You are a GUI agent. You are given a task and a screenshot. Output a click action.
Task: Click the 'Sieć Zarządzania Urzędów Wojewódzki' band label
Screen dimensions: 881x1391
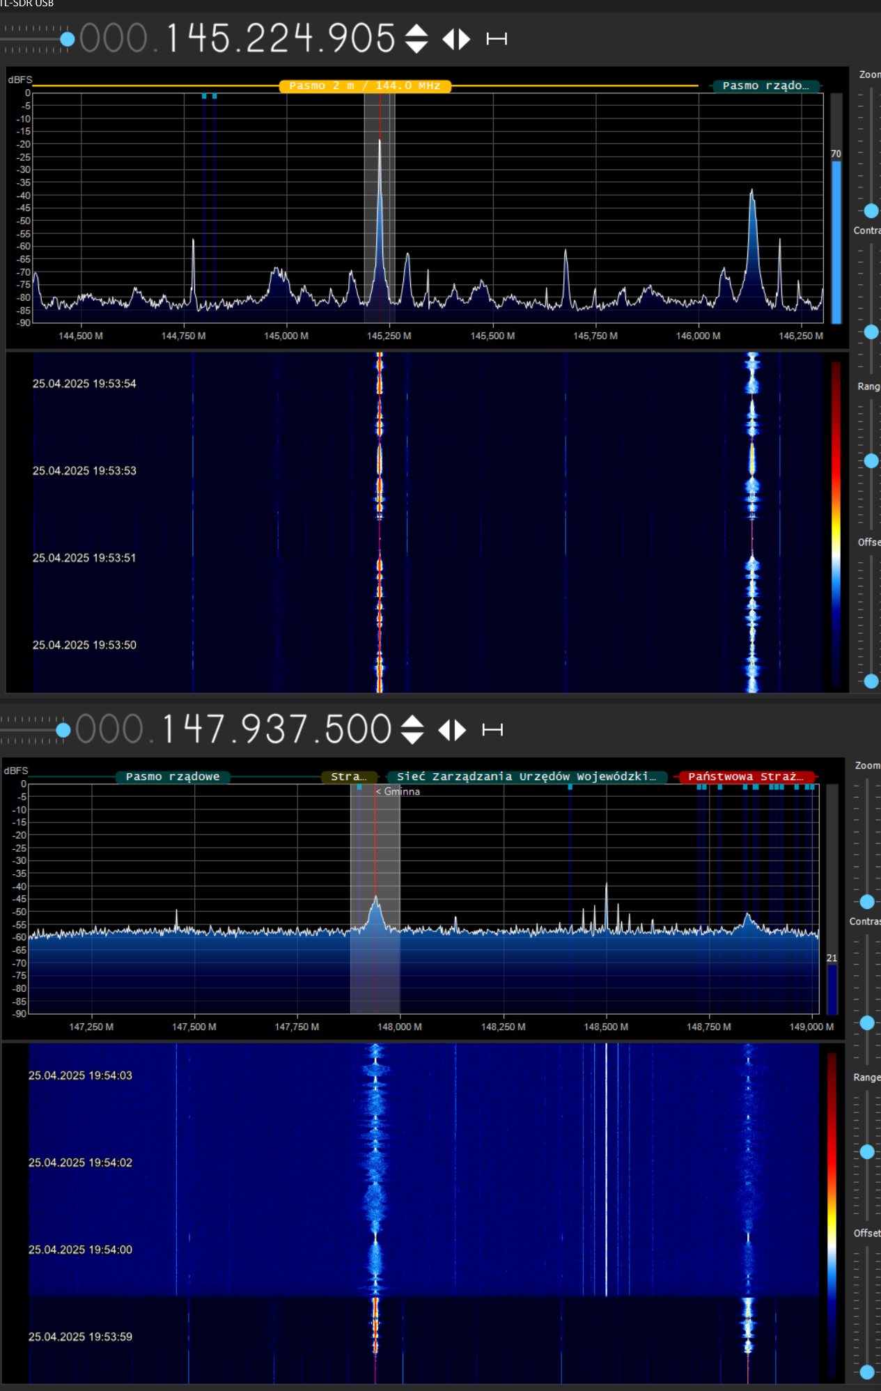pos(526,777)
